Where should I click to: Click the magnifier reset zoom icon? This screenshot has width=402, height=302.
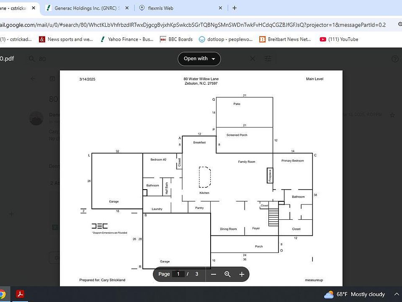tap(227, 274)
